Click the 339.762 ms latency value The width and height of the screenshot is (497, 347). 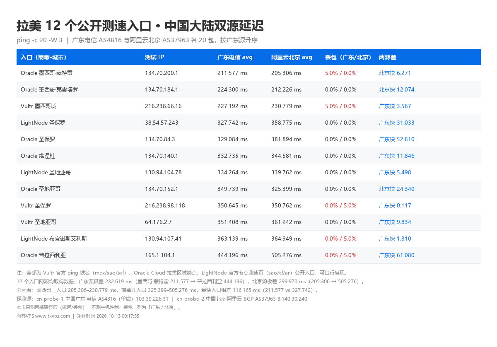[286, 172]
